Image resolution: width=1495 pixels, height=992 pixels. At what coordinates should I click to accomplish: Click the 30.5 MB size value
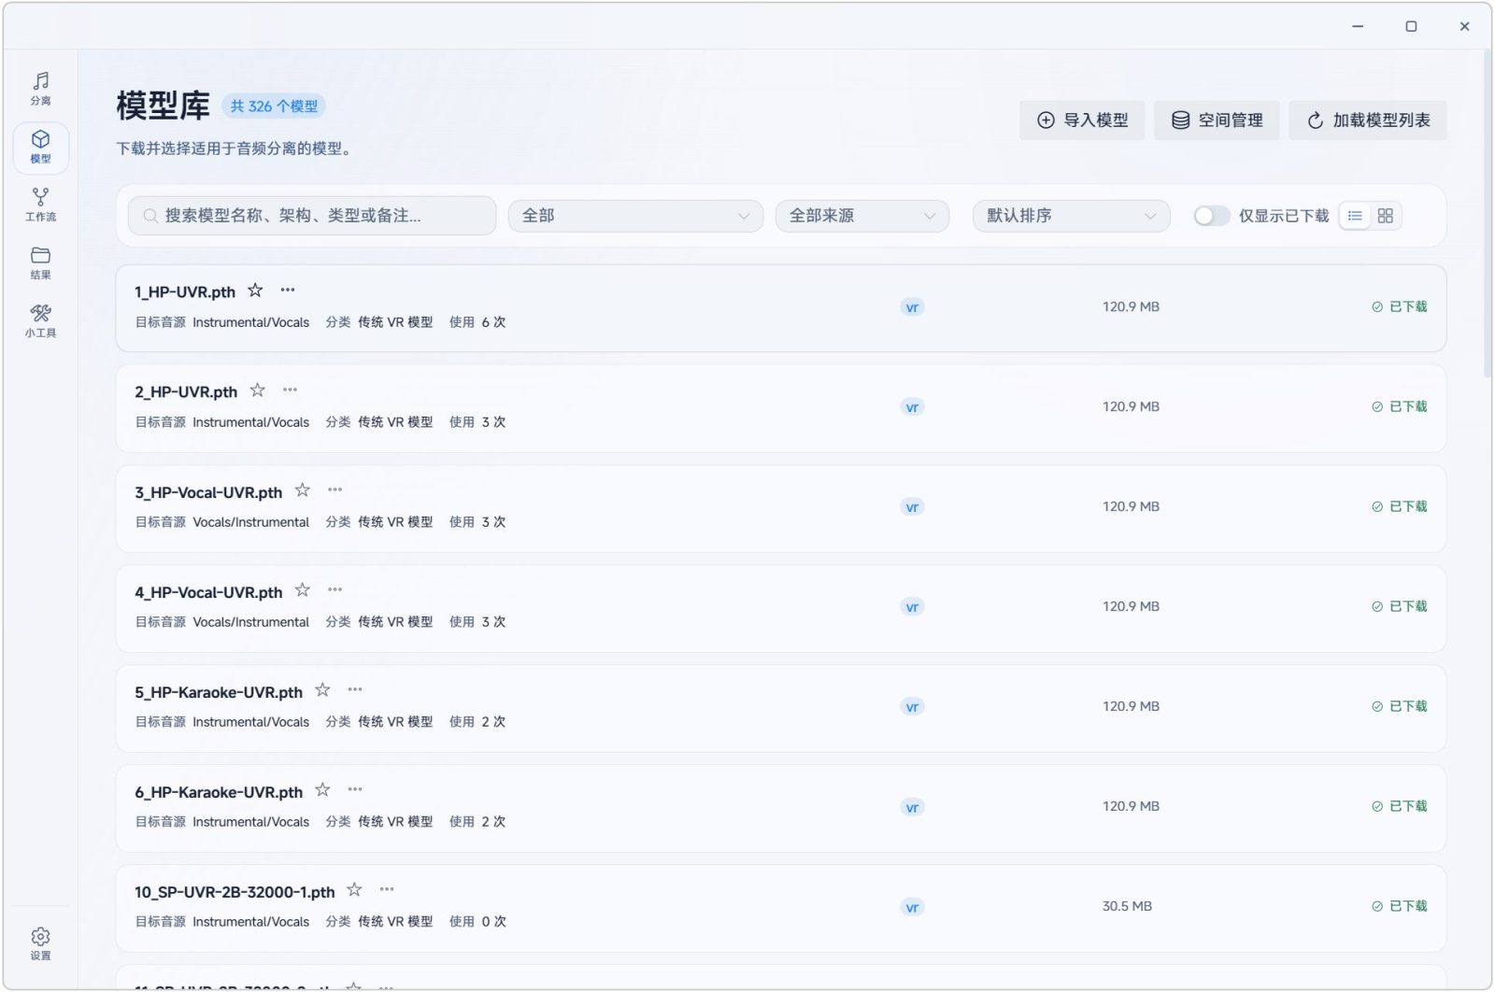pyautogui.click(x=1127, y=906)
